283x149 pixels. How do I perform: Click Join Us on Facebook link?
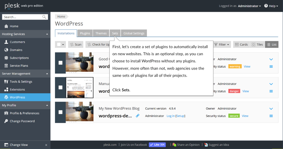pyautogui.click(x=134, y=145)
